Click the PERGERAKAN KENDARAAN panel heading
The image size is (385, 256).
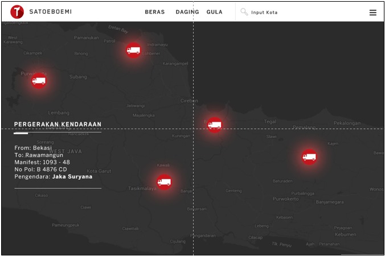58,125
